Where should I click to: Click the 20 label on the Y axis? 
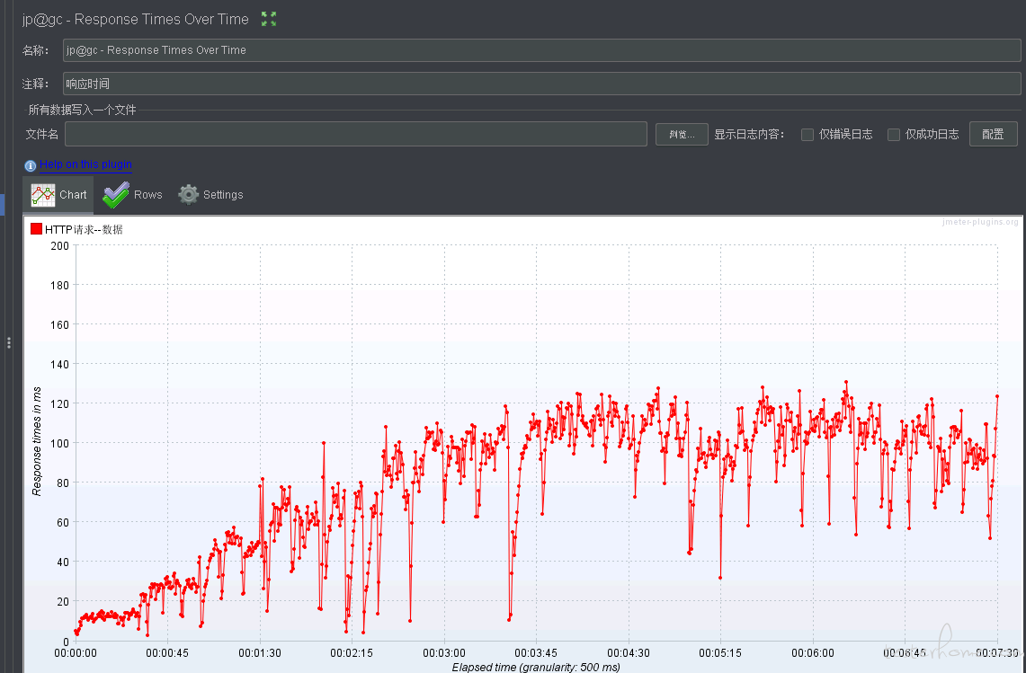[x=63, y=602]
